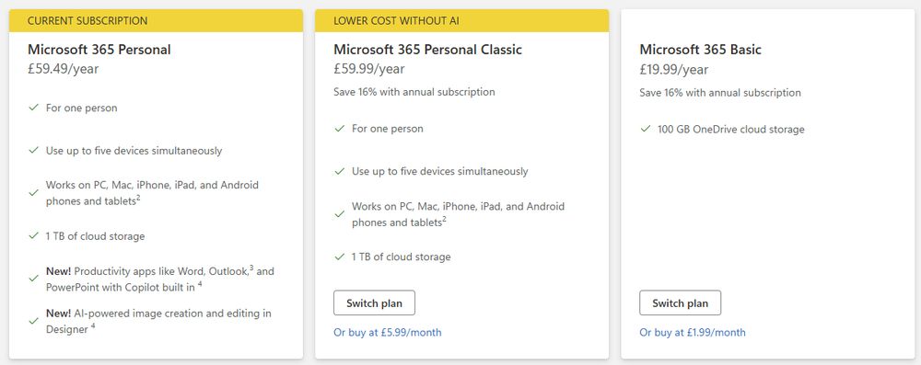Click Personal plan 1 TB cloud storage checkmark
Viewport: 921px width, 365px height.
[x=33, y=236]
